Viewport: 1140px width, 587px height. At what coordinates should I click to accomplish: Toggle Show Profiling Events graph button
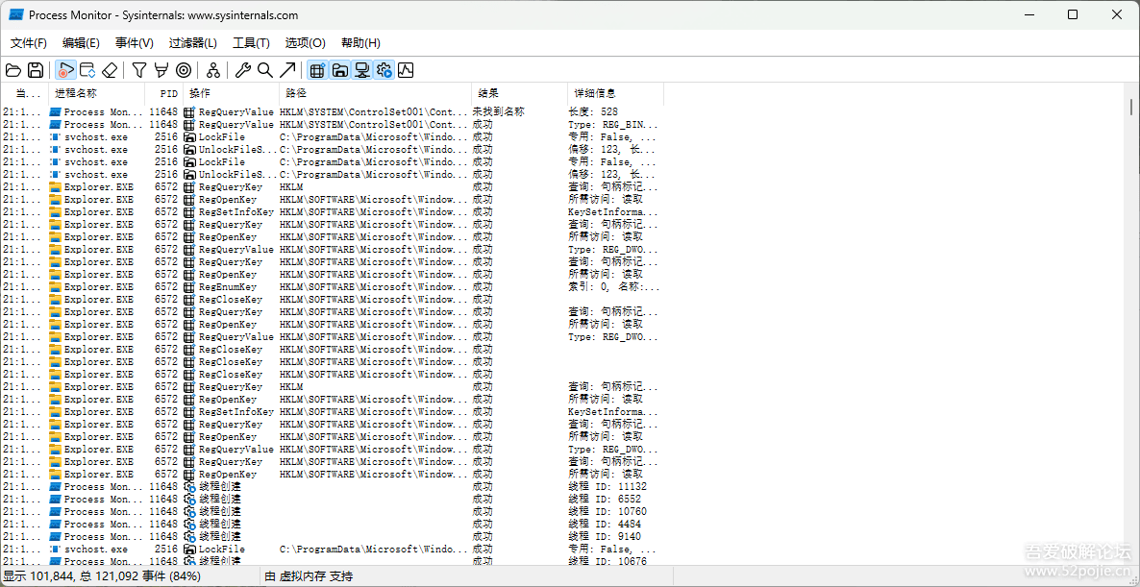(x=406, y=70)
